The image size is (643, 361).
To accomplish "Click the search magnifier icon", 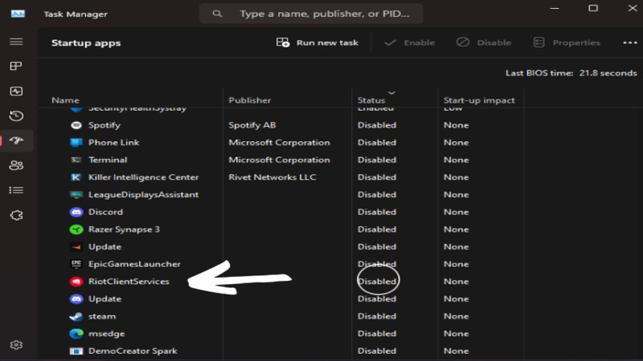I will (x=217, y=14).
